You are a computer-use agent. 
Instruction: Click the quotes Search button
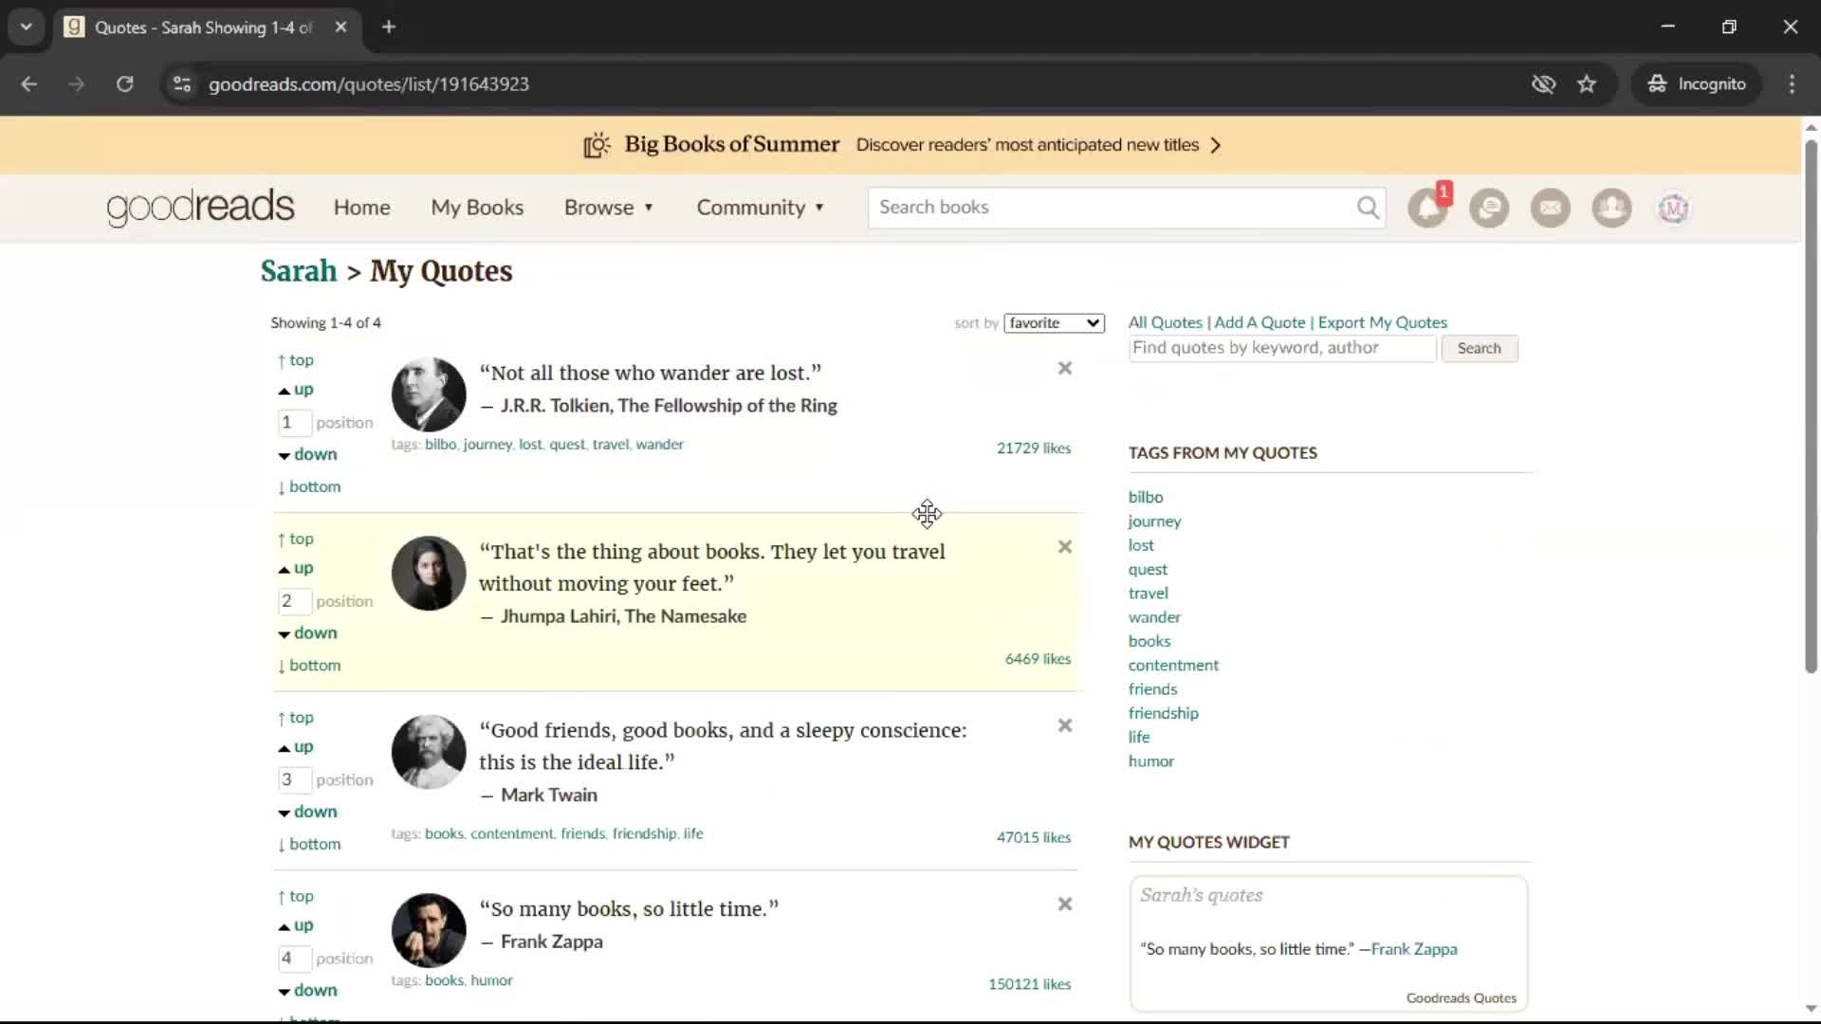(x=1480, y=348)
